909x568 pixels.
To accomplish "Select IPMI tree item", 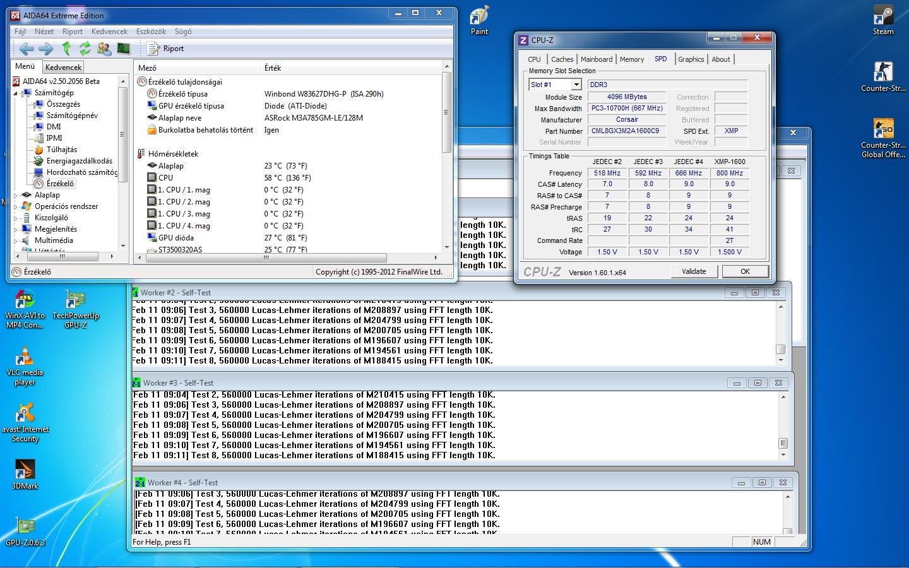I will [54, 138].
